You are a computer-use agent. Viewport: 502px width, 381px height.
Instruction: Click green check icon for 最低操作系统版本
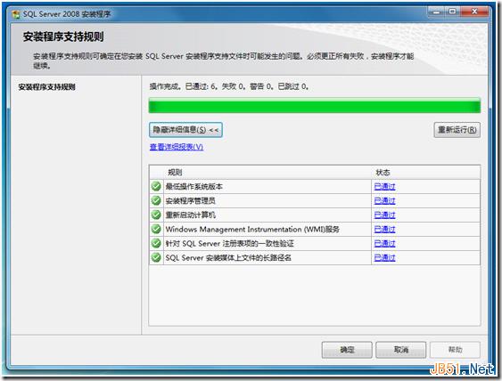click(x=156, y=186)
